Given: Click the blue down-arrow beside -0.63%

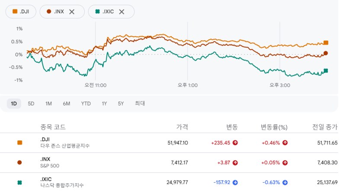Looking at the screenshot, I should pyautogui.click(x=285, y=182).
